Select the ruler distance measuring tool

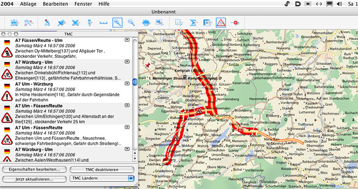[x=103, y=23]
